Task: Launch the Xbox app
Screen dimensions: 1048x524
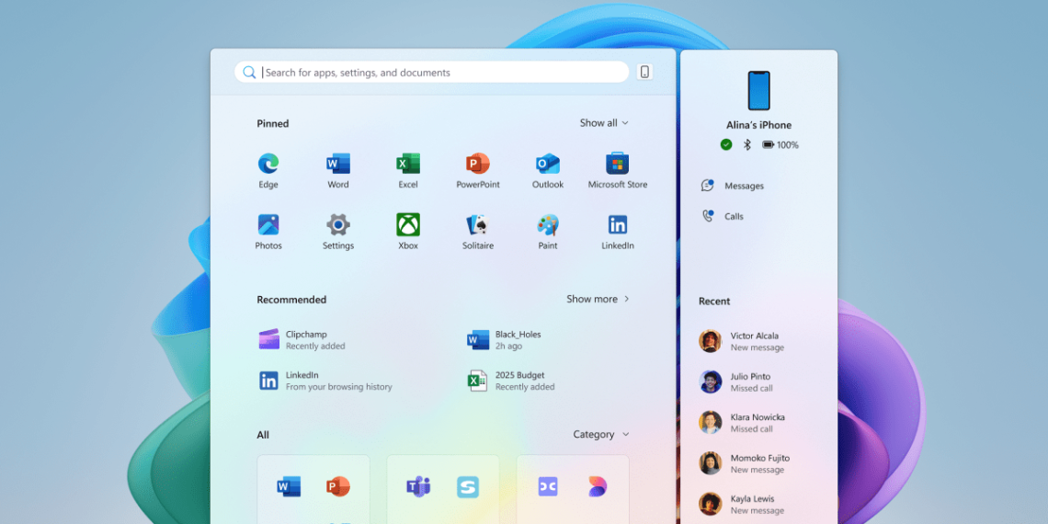Action: [407, 232]
